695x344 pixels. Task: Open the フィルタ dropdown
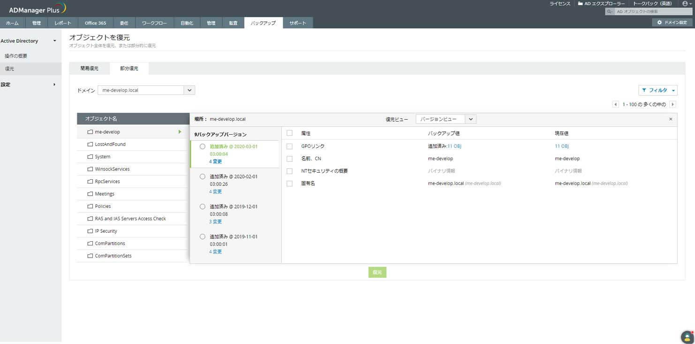[658, 90]
